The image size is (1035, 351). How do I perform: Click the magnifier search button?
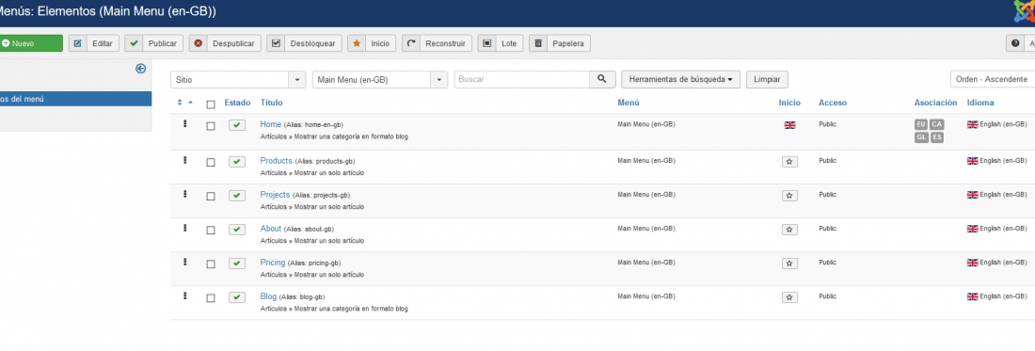tap(602, 79)
